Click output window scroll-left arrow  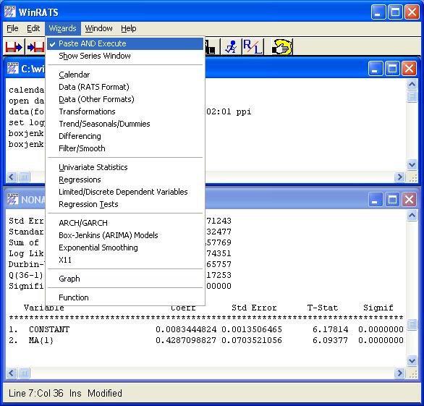(x=12, y=373)
